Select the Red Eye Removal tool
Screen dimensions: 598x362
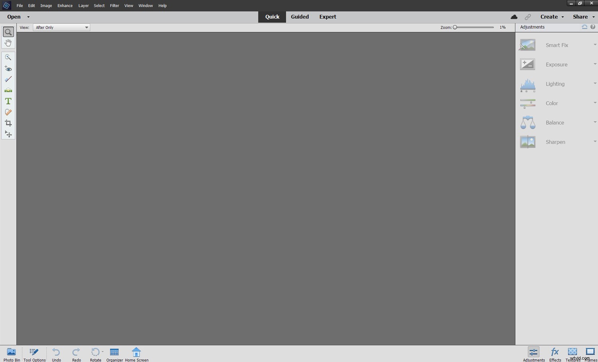click(x=8, y=68)
